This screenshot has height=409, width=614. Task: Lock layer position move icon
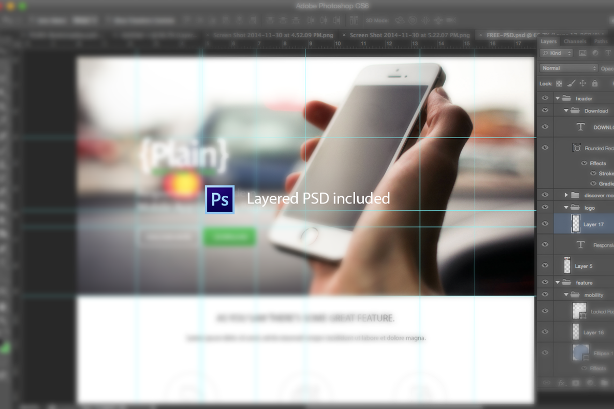[x=583, y=83]
